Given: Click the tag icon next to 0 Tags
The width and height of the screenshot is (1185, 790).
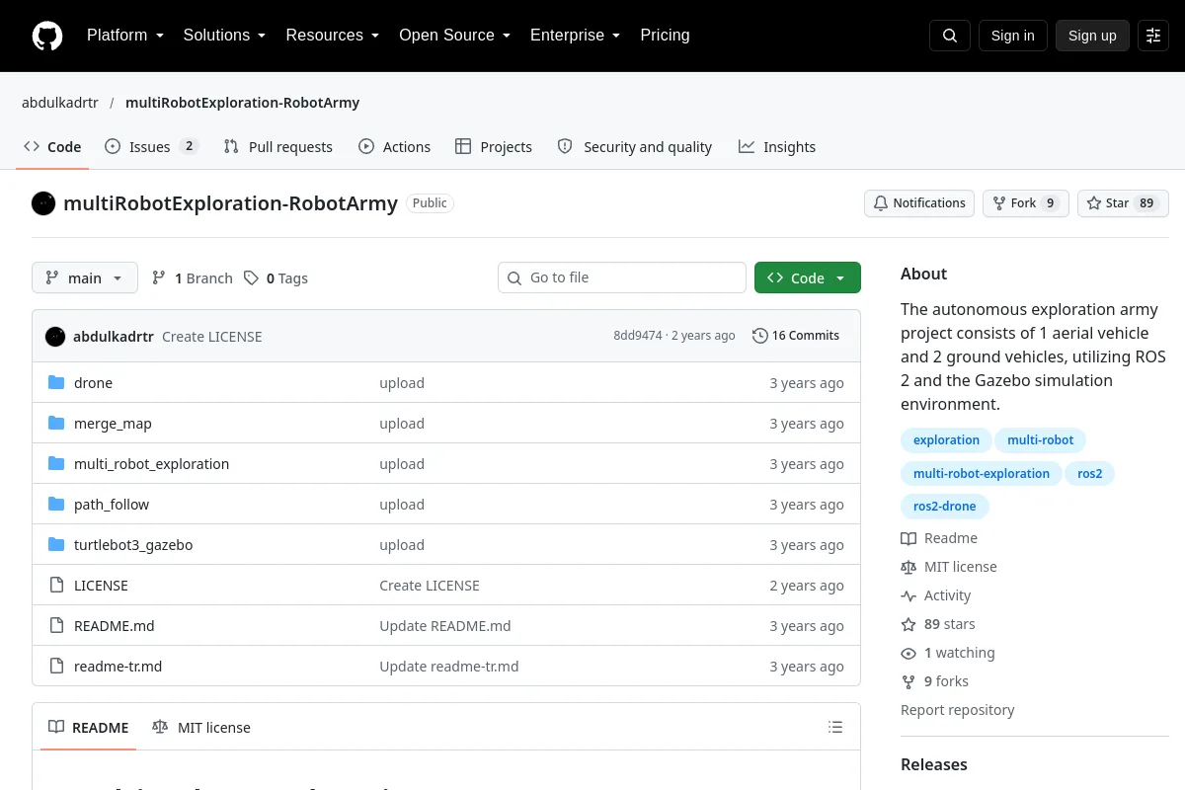Looking at the screenshot, I should [x=252, y=278].
